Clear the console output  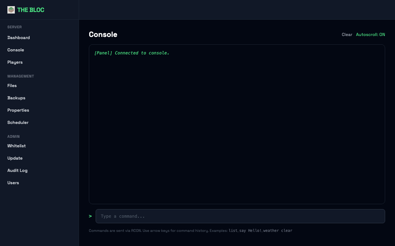pyautogui.click(x=347, y=34)
